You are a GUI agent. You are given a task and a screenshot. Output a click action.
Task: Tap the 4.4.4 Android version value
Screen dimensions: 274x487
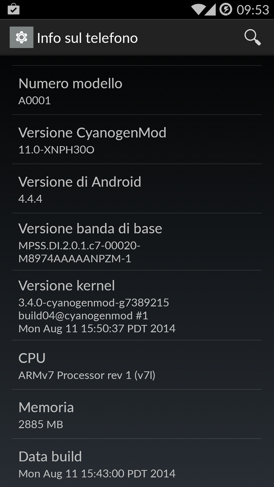tap(30, 199)
